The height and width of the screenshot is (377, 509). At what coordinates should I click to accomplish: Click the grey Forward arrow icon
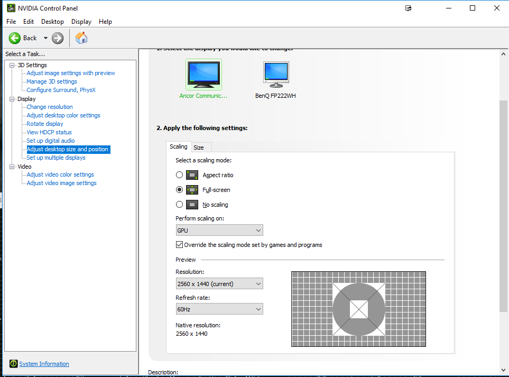click(58, 38)
